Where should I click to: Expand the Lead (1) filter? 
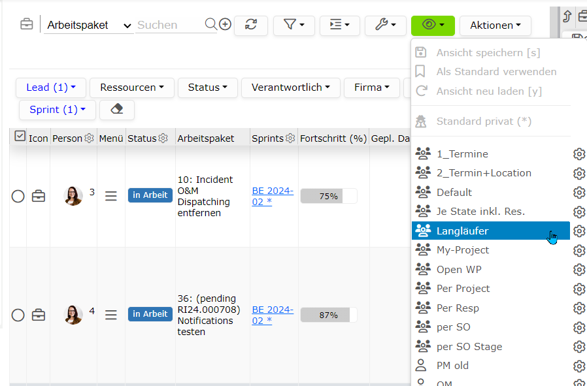(51, 88)
